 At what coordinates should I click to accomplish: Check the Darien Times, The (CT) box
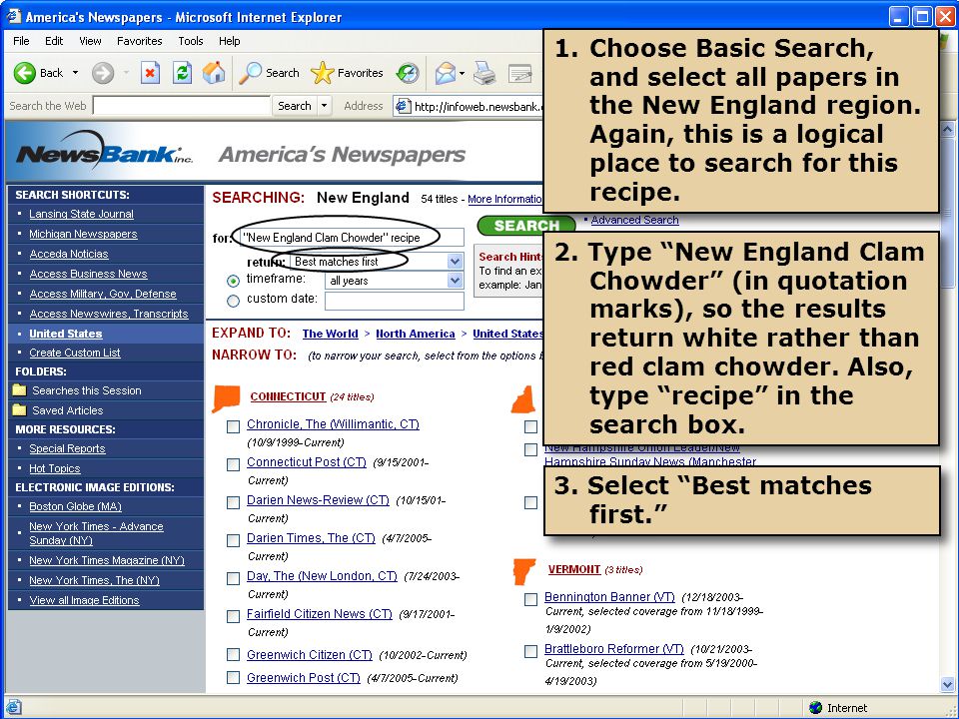(233, 540)
